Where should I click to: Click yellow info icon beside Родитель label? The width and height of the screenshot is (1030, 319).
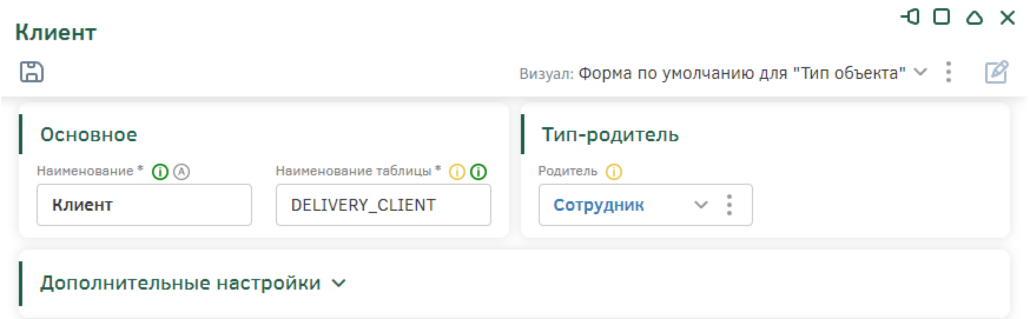pyautogui.click(x=614, y=172)
